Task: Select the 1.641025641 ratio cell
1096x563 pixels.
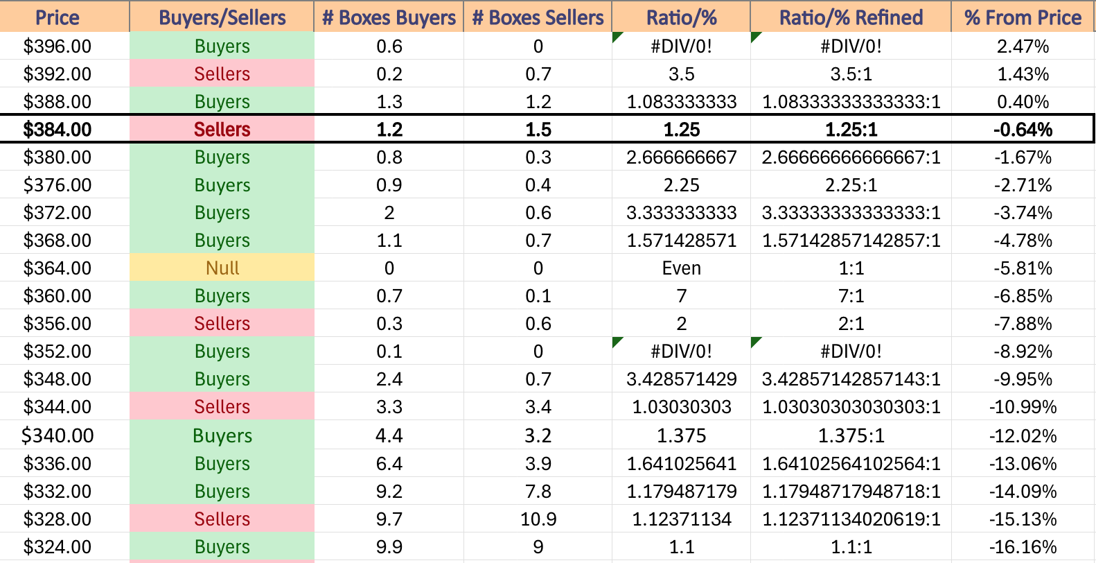Action: pos(681,464)
